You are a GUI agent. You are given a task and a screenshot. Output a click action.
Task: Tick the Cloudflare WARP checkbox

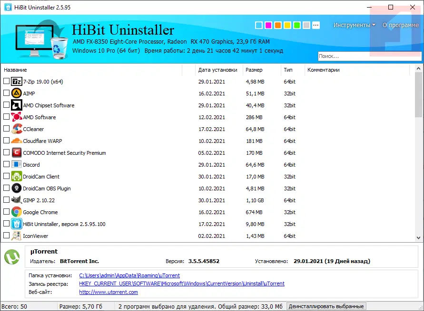point(7,140)
